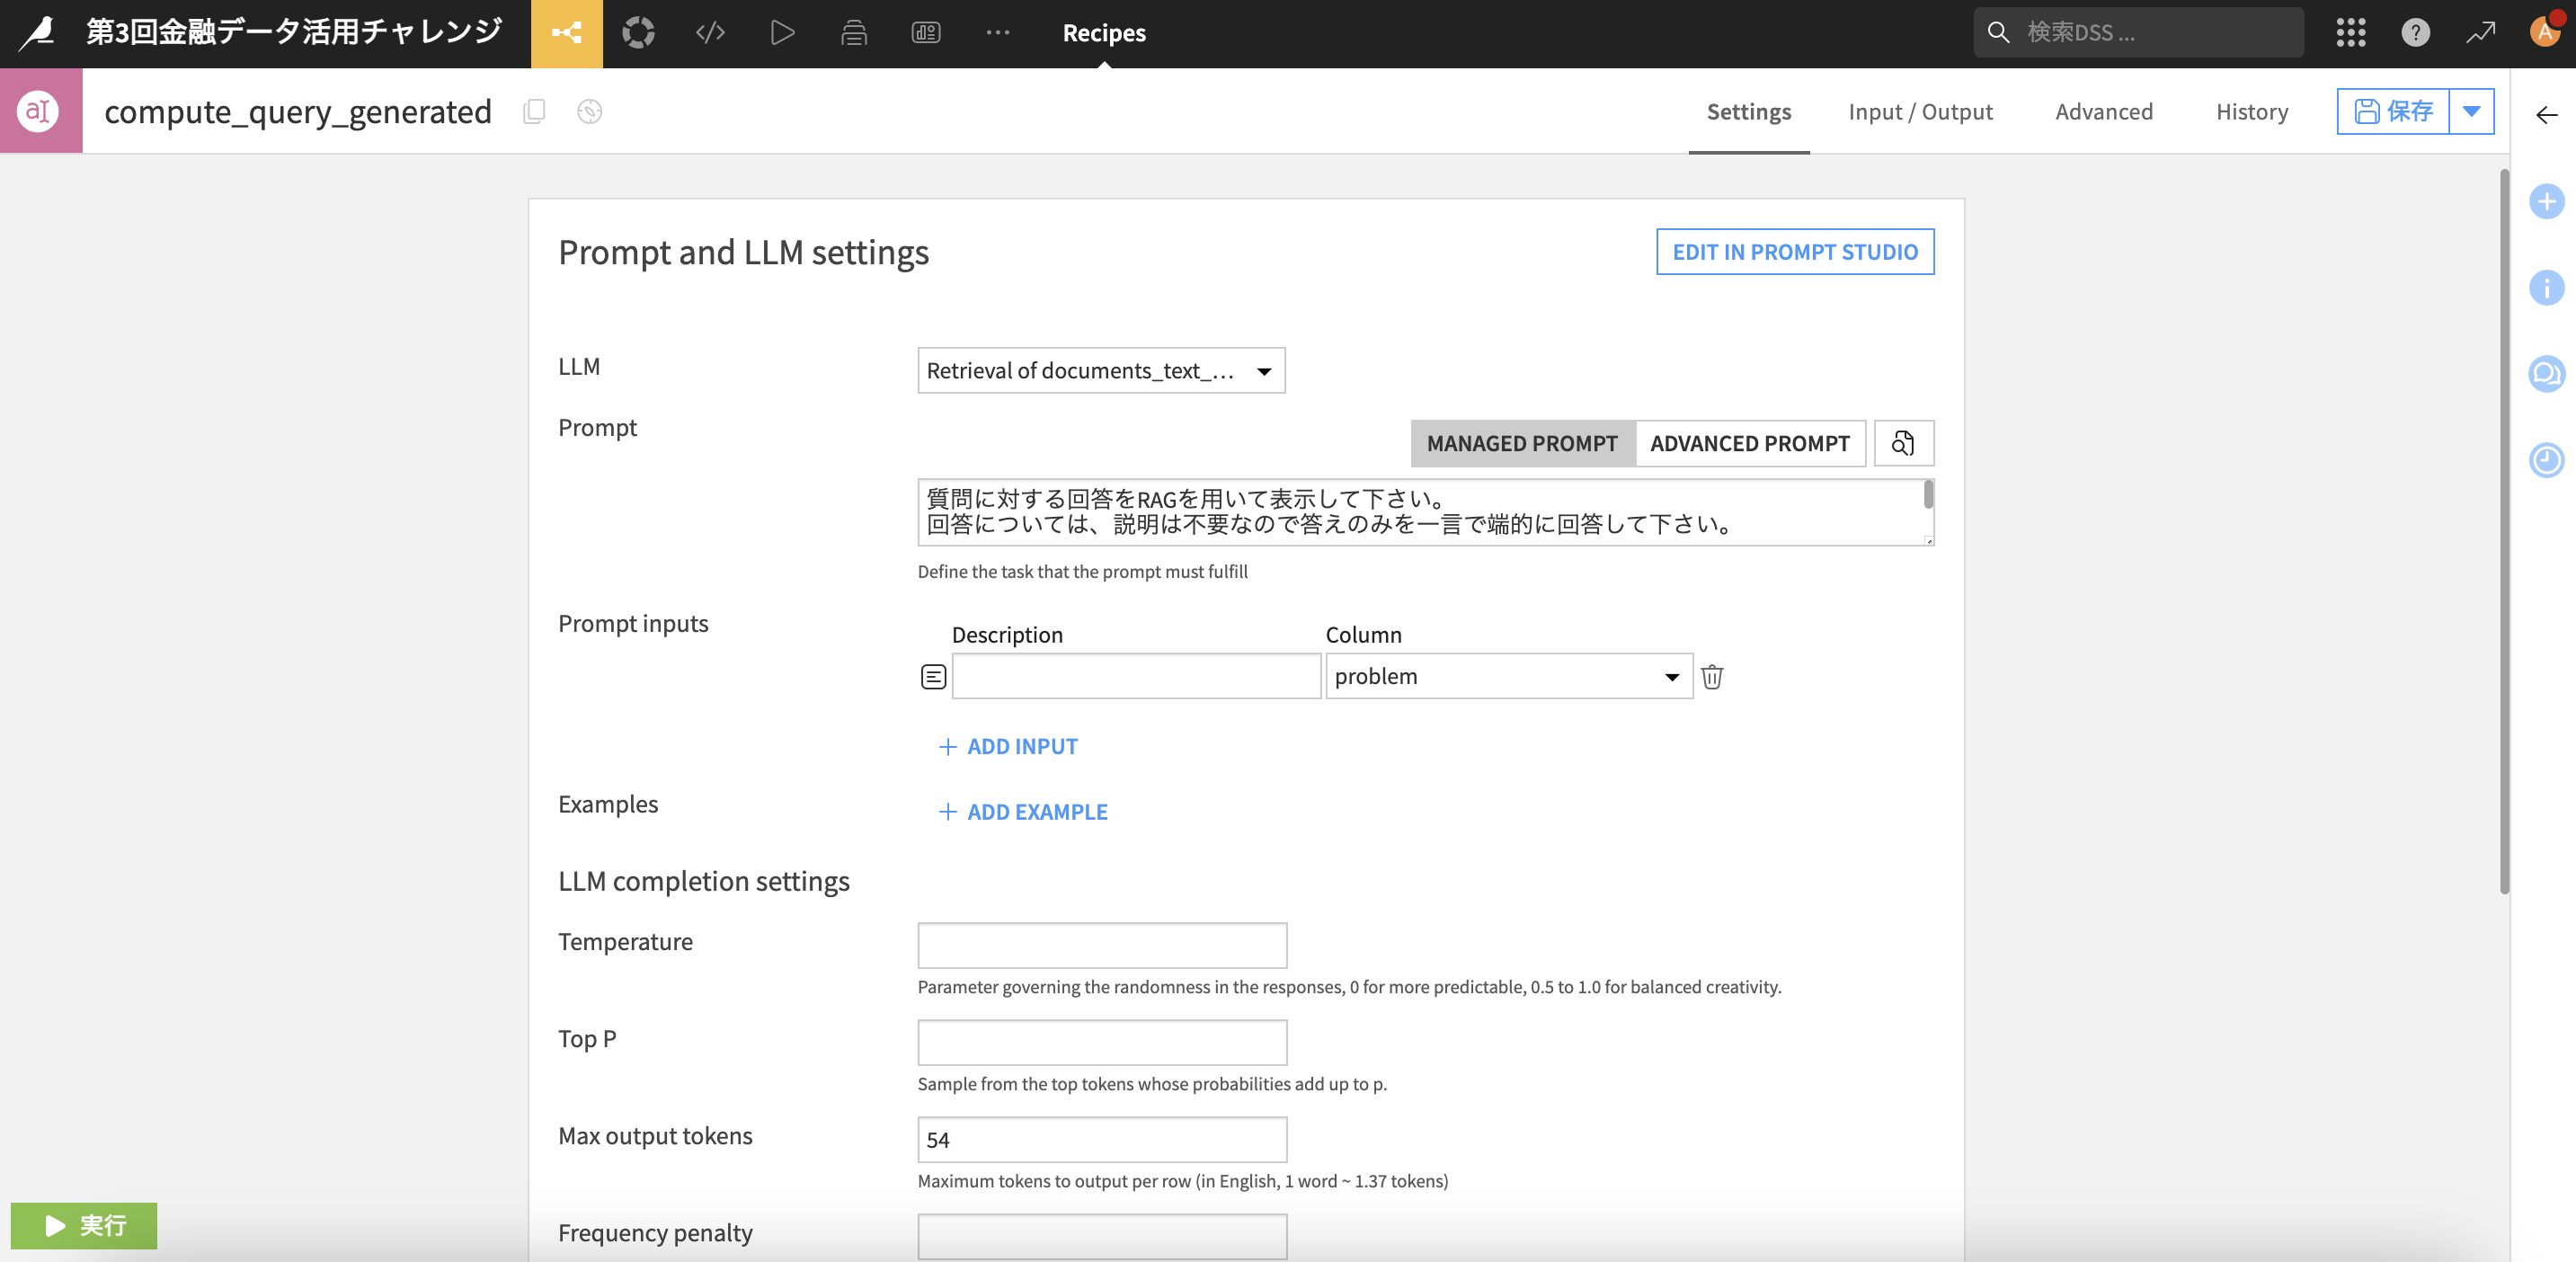
Task: Click the prompt preview icon beside Advanced Prompt
Action: [1902, 443]
